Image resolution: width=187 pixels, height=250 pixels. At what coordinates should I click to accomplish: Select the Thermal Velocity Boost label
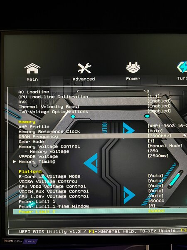point(49,107)
